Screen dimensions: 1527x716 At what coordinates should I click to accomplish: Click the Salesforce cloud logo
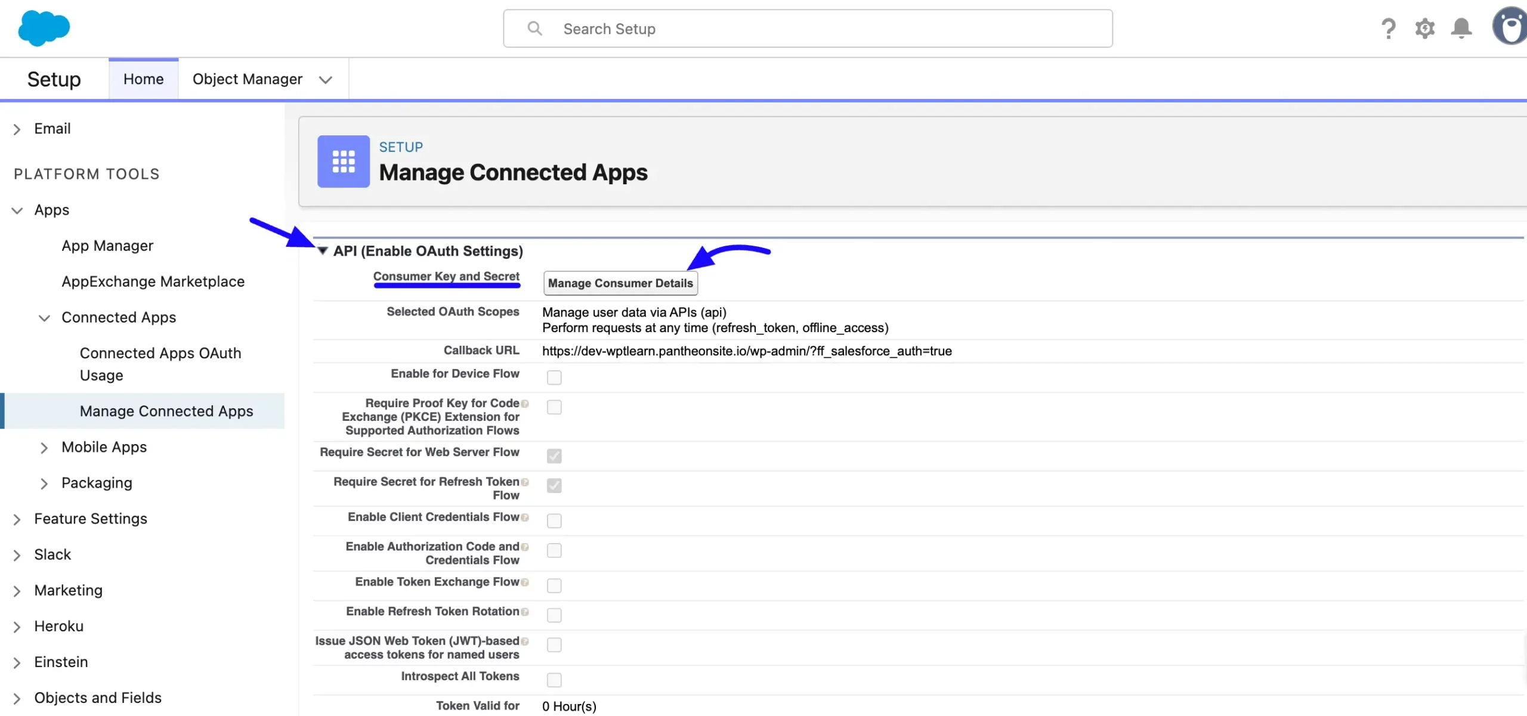[44, 28]
